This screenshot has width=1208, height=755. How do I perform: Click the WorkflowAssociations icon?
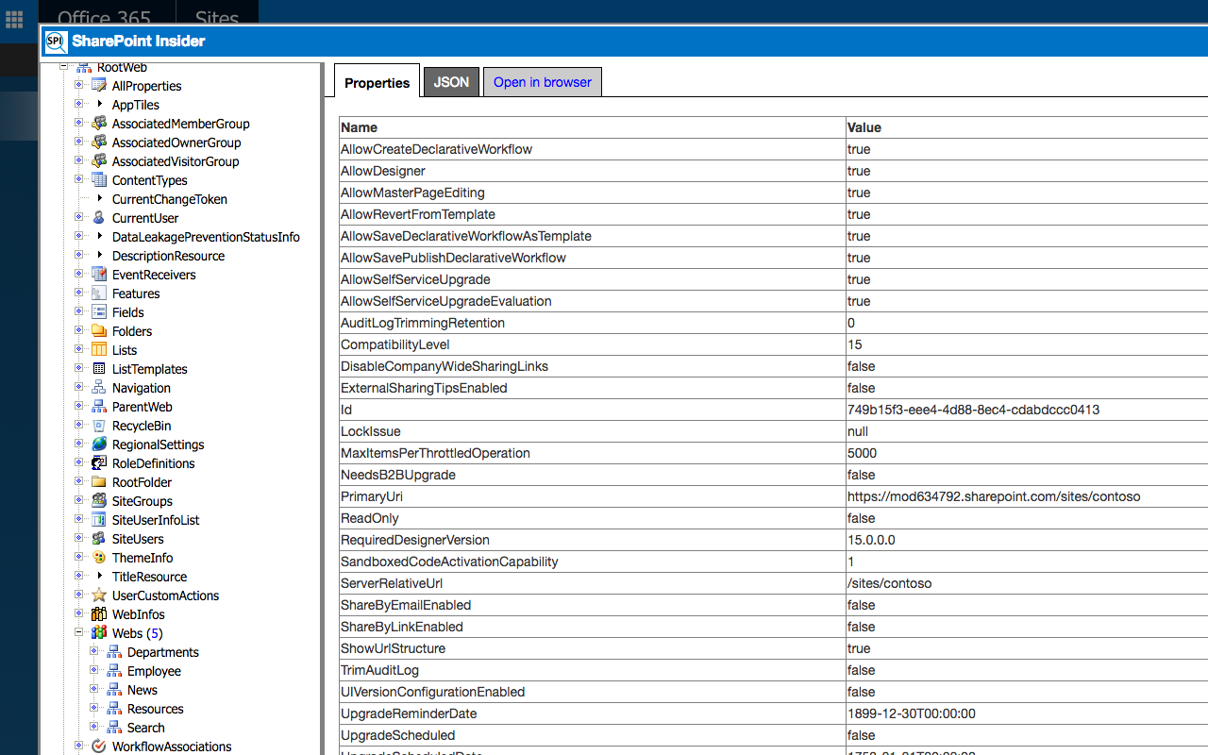[99, 747]
